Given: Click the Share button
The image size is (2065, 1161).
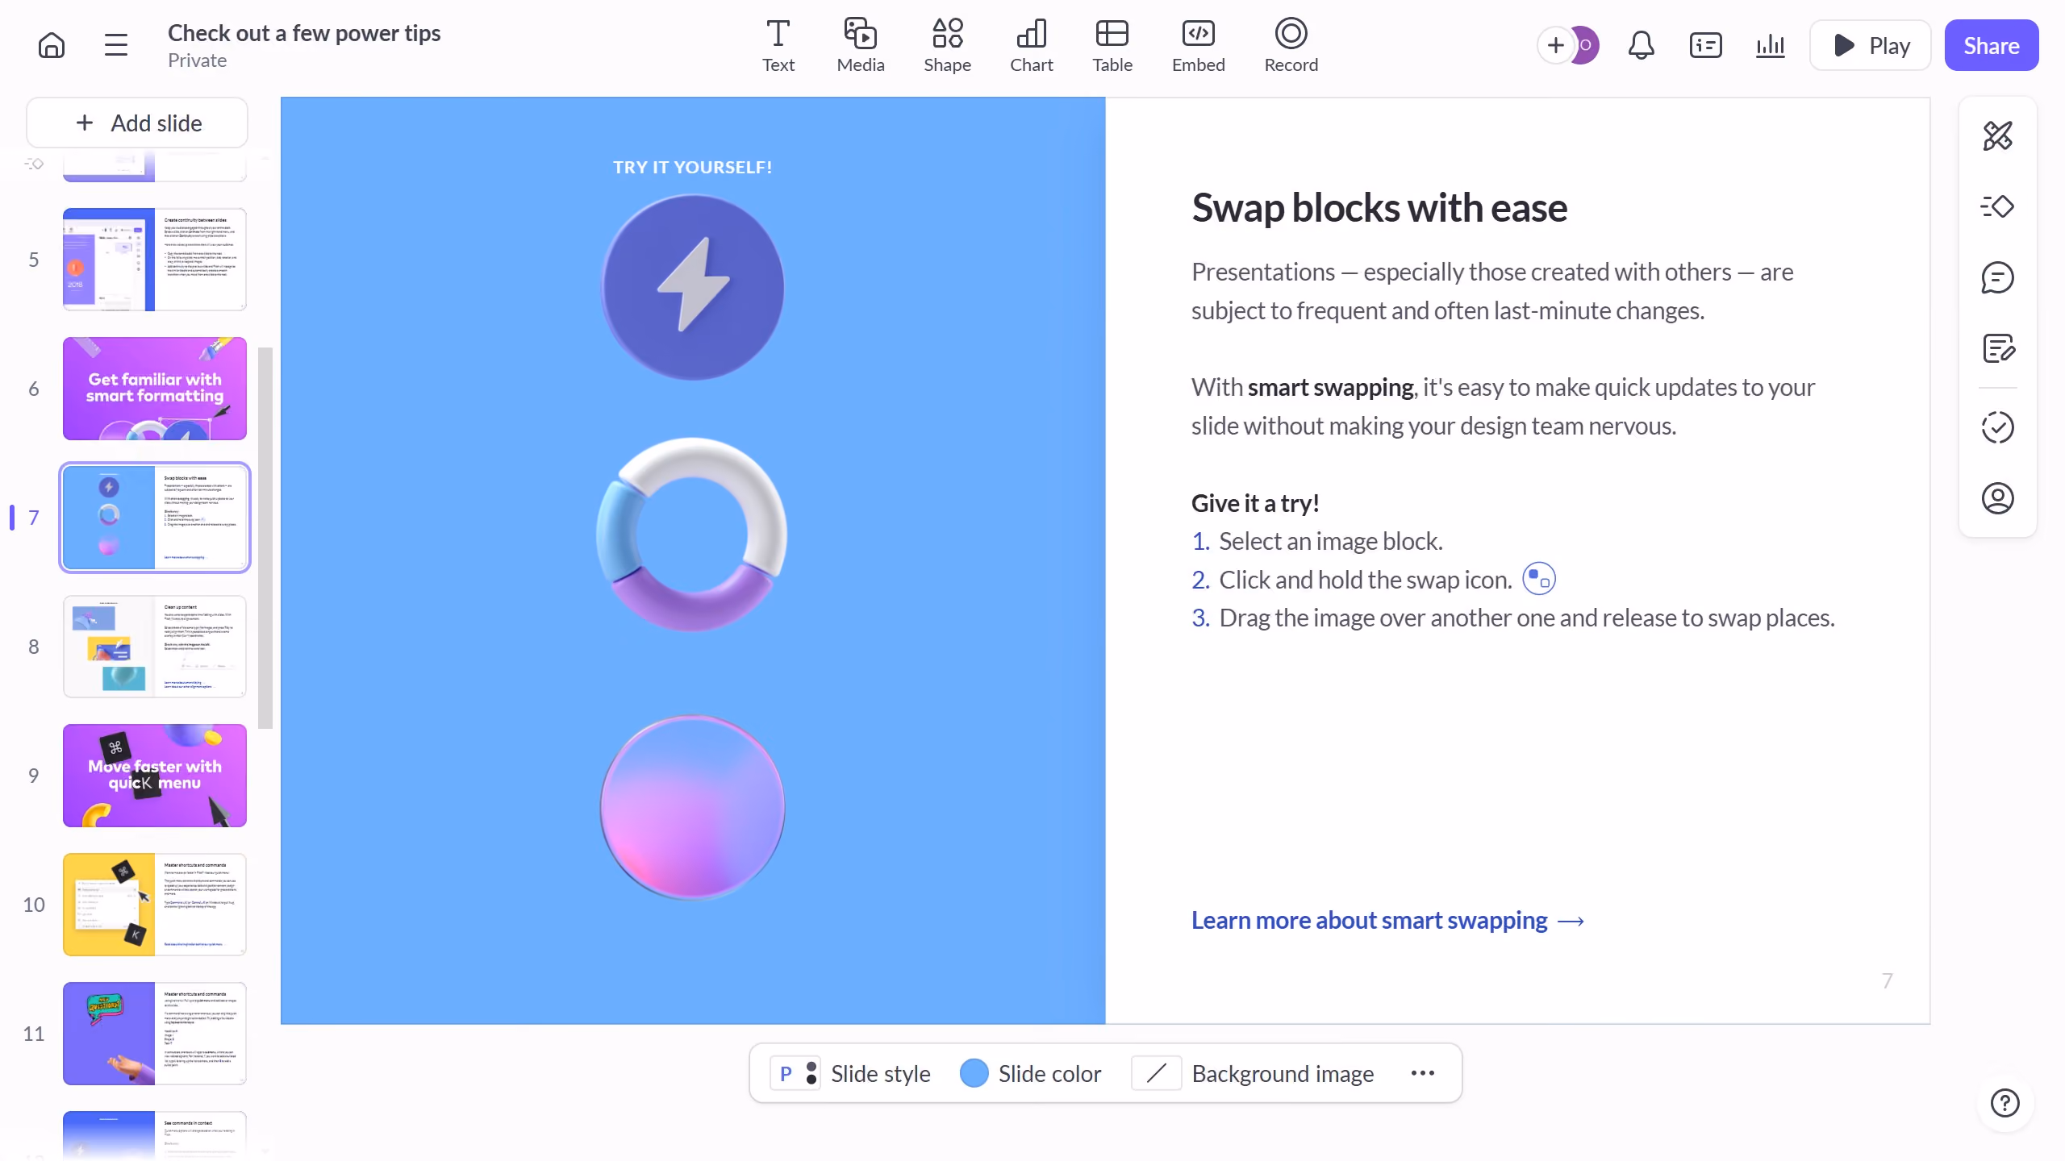Looking at the screenshot, I should tap(1992, 45).
